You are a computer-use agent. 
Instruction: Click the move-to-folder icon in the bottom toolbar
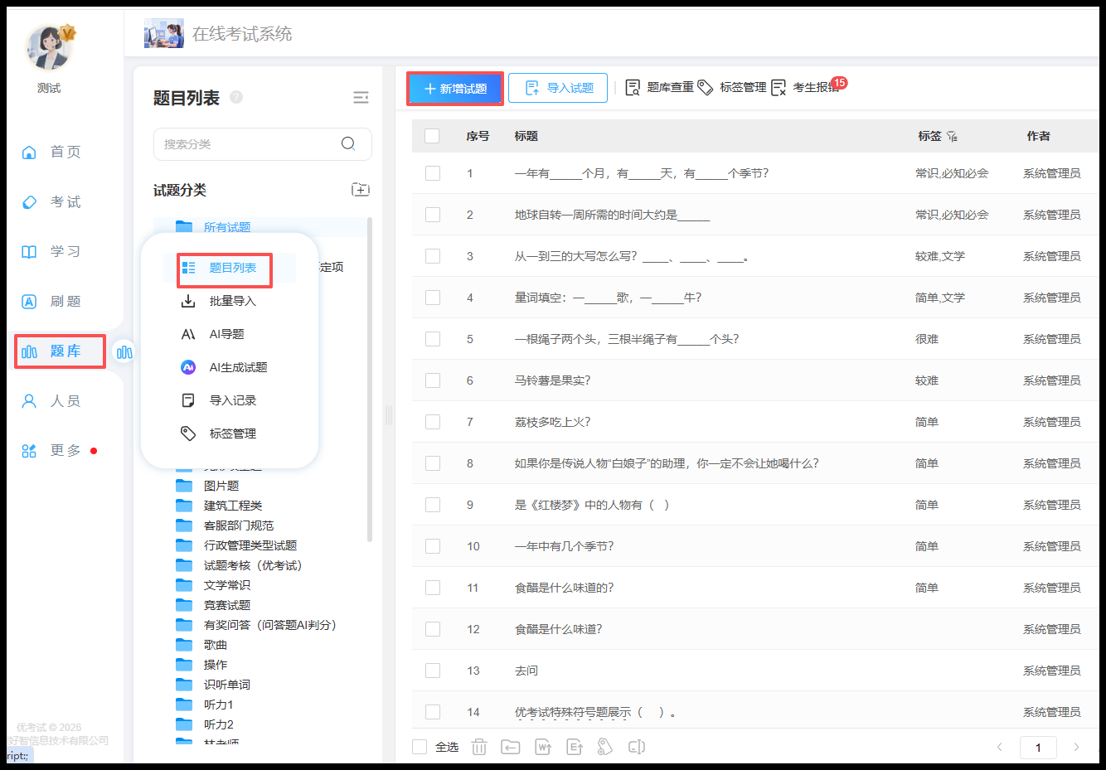[511, 747]
